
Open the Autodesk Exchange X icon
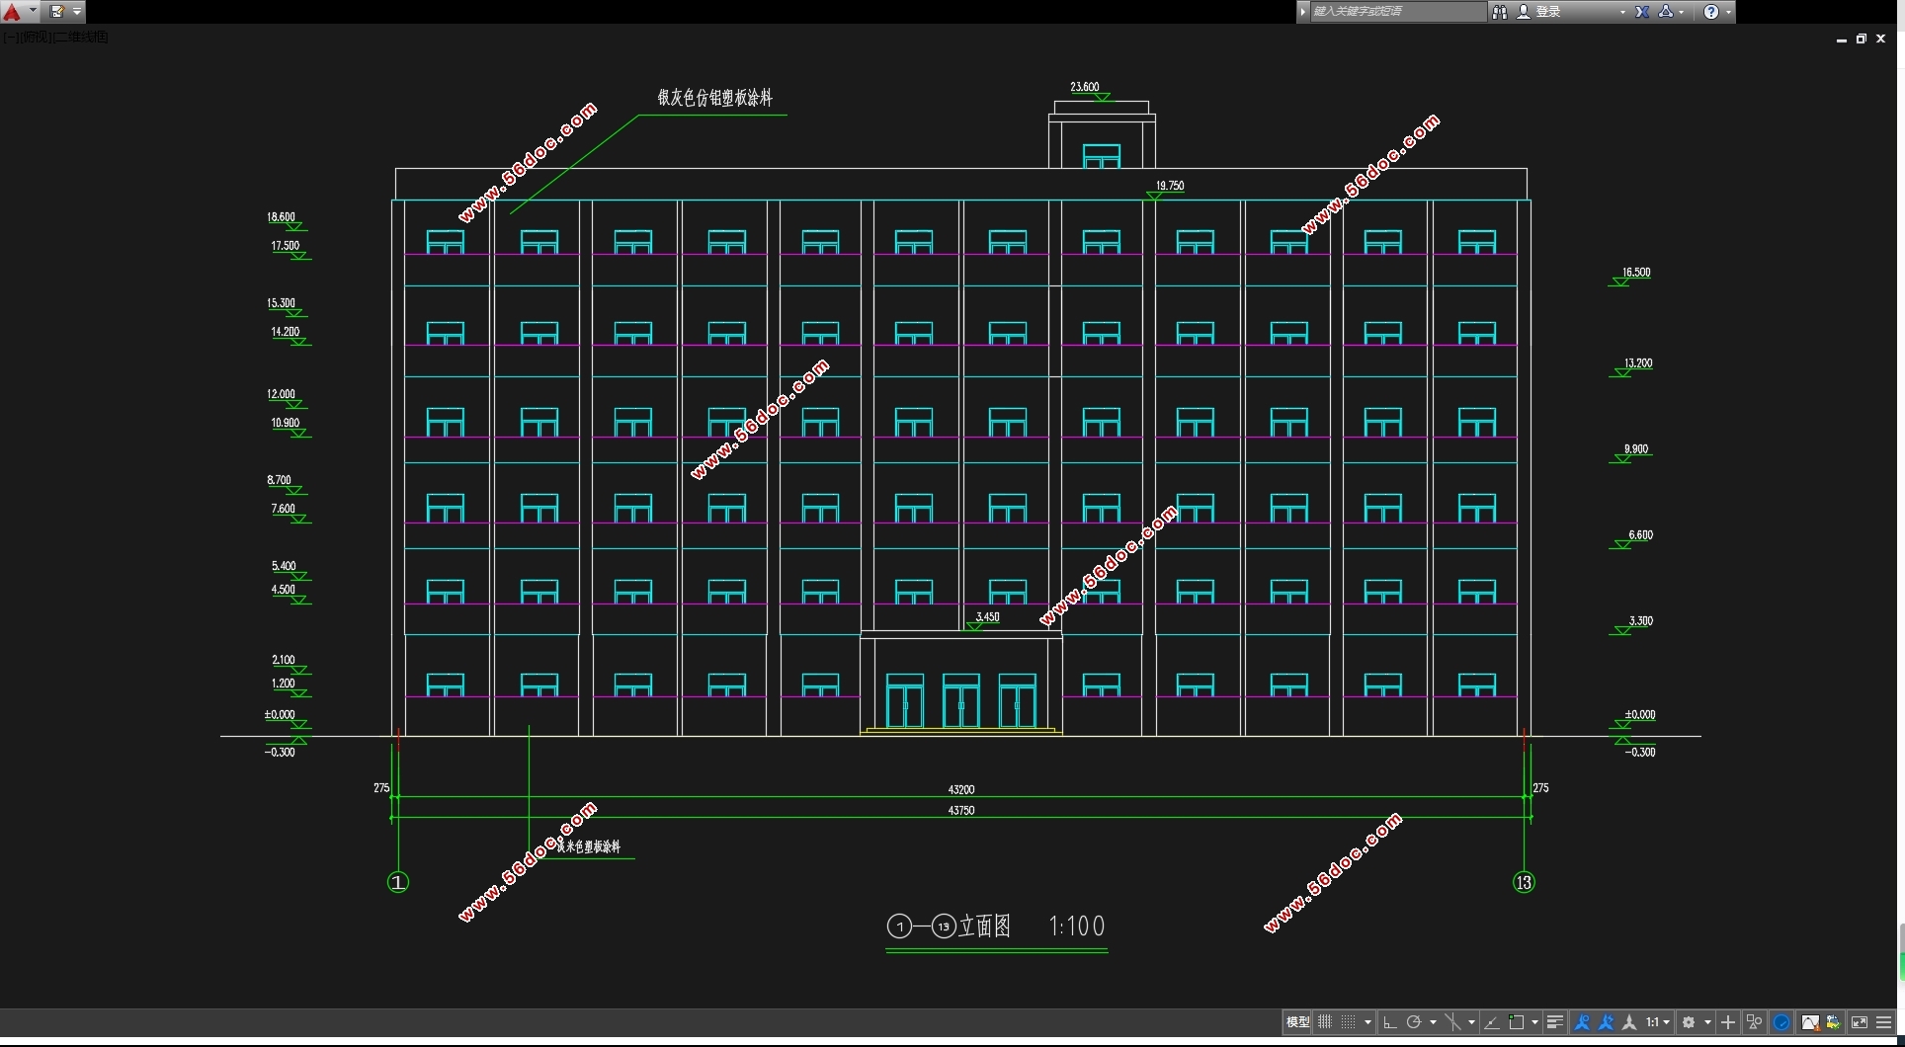pos(1642,12)
